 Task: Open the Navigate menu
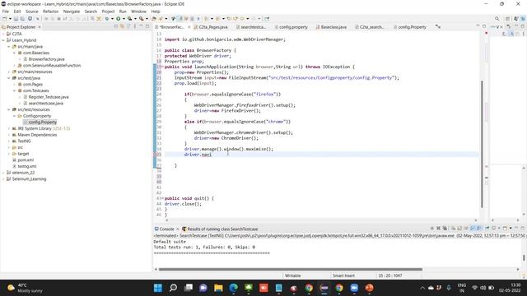(x=72, y=12)
